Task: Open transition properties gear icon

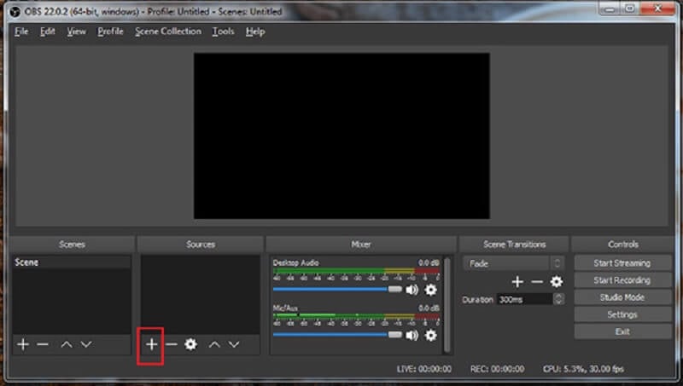Action: [557, 282]
